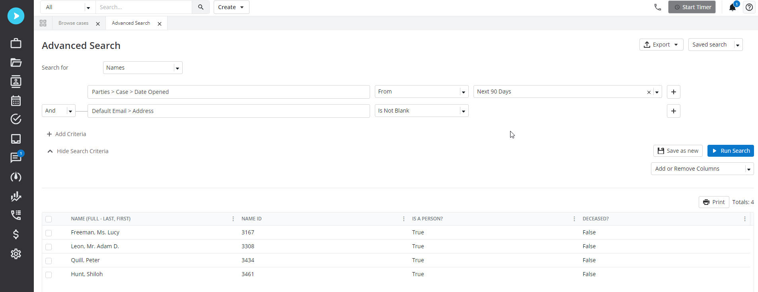The width and height of the screenshot is (758, 292).
Task: Open the Search for Names dropdown
Action: coord(143,68)
